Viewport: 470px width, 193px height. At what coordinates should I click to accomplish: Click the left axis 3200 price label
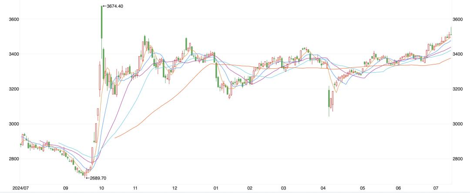click(x=14, y=89)
